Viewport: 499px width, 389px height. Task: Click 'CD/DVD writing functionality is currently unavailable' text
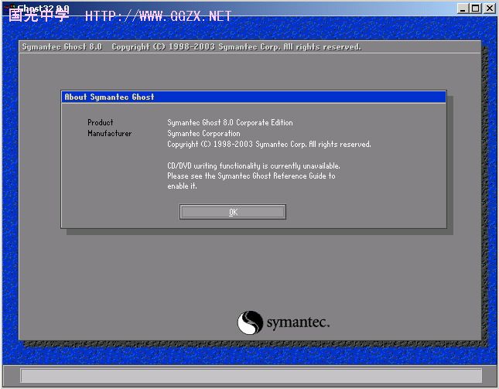[254, 165]
